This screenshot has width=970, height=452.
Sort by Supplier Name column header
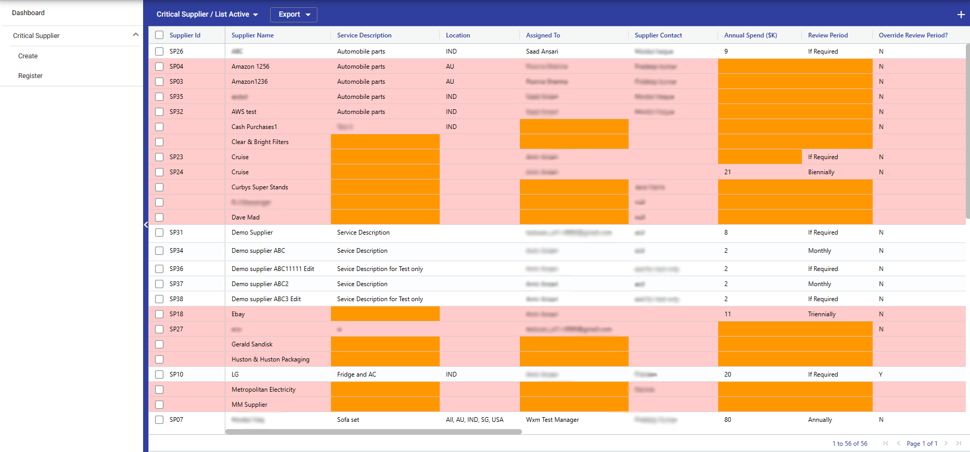click(252, 35)
